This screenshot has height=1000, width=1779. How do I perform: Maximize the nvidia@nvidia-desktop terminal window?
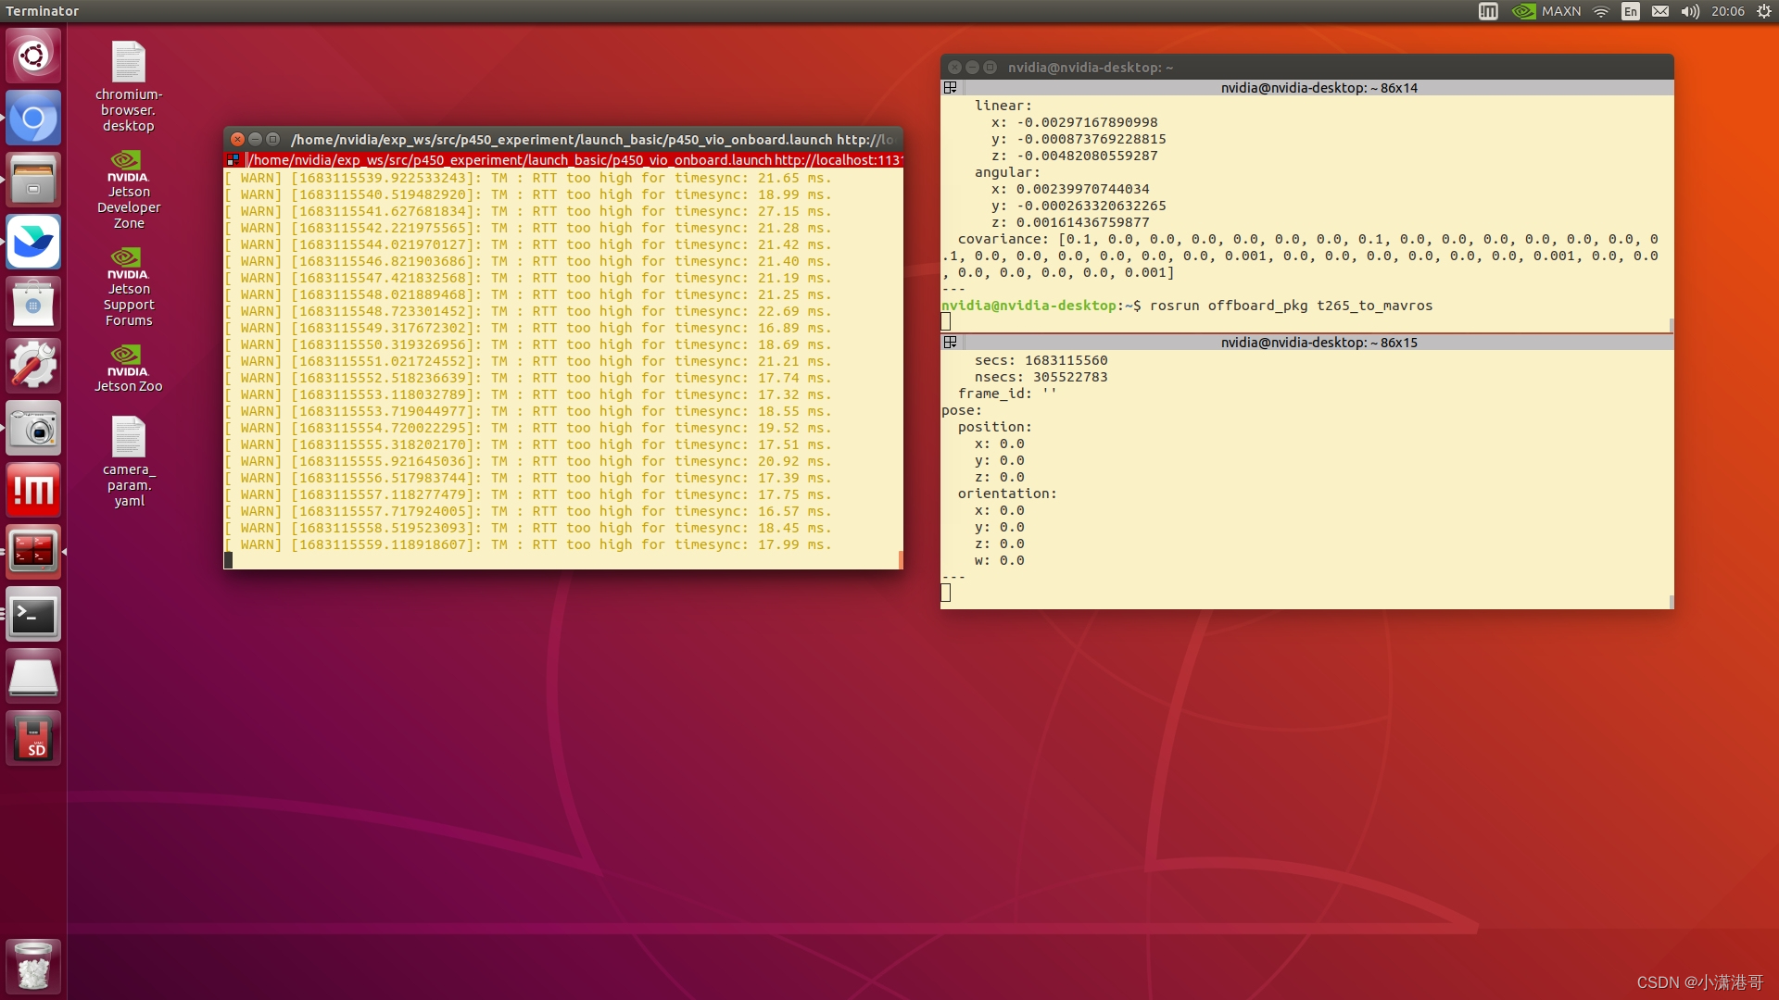point(990,68)
